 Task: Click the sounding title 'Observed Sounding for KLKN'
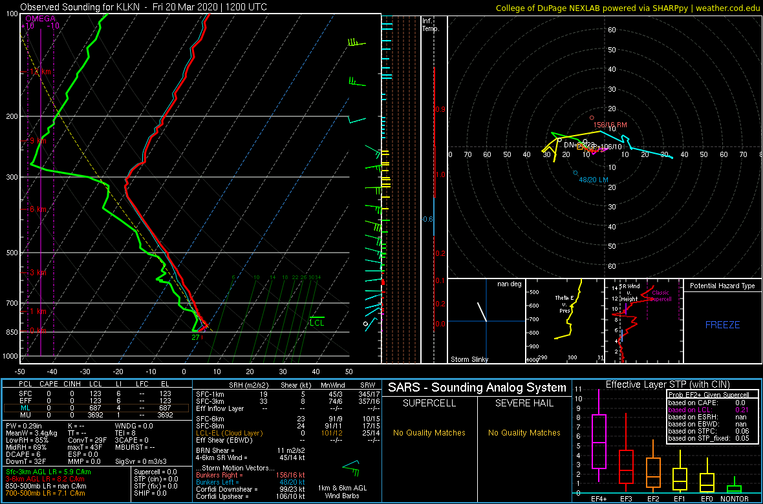pyautogui.click(x=80, y=7)
